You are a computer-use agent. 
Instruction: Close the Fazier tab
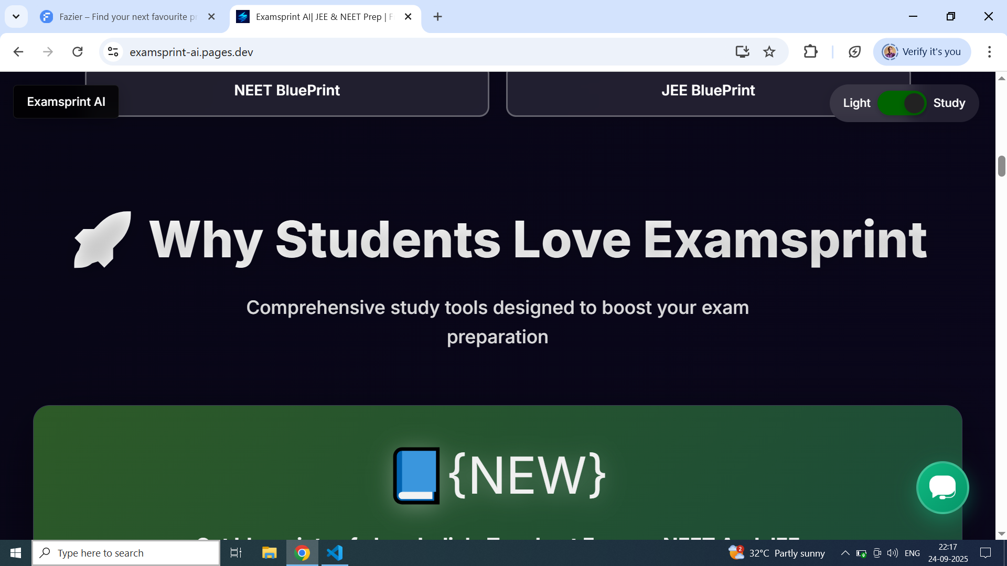click(211, 17)
